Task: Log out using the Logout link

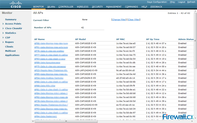Action: 182,2
